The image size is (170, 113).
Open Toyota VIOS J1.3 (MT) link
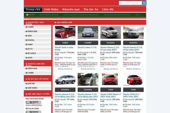131,95
